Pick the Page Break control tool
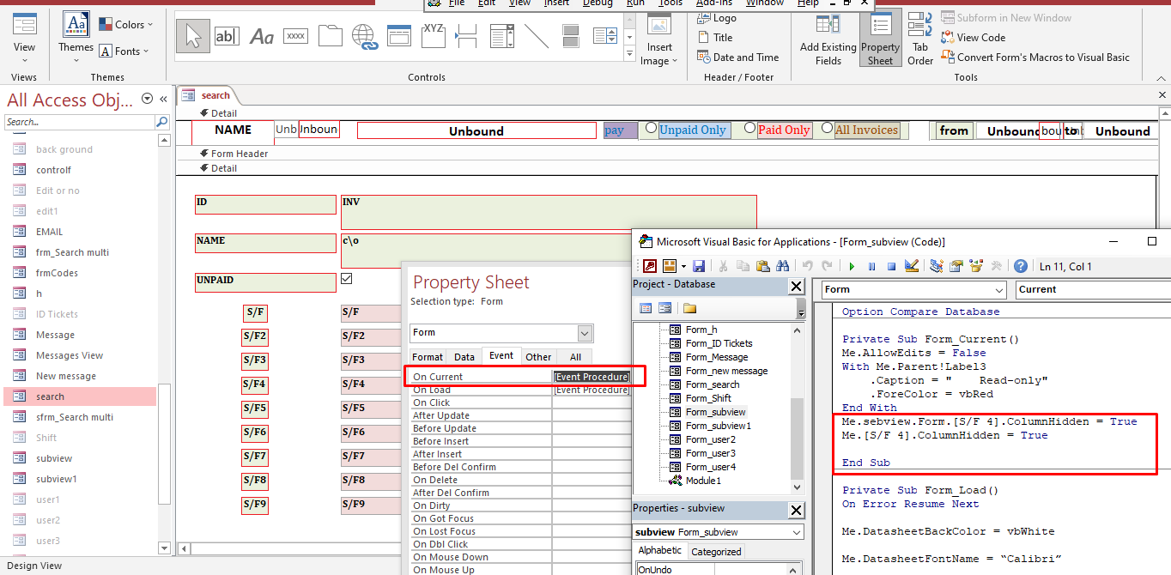 (x=467, y=36)
